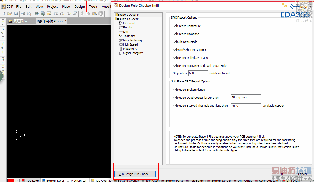Open the Edit menu

[x=28, y=7]
